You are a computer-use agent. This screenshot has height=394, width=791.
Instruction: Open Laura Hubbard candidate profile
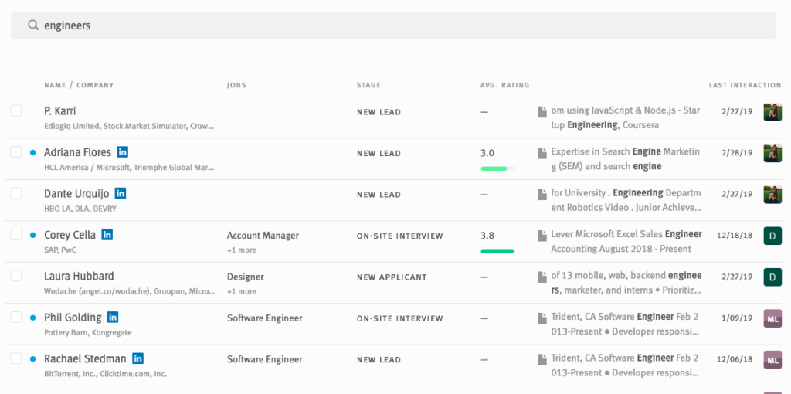tap(79, 277)
